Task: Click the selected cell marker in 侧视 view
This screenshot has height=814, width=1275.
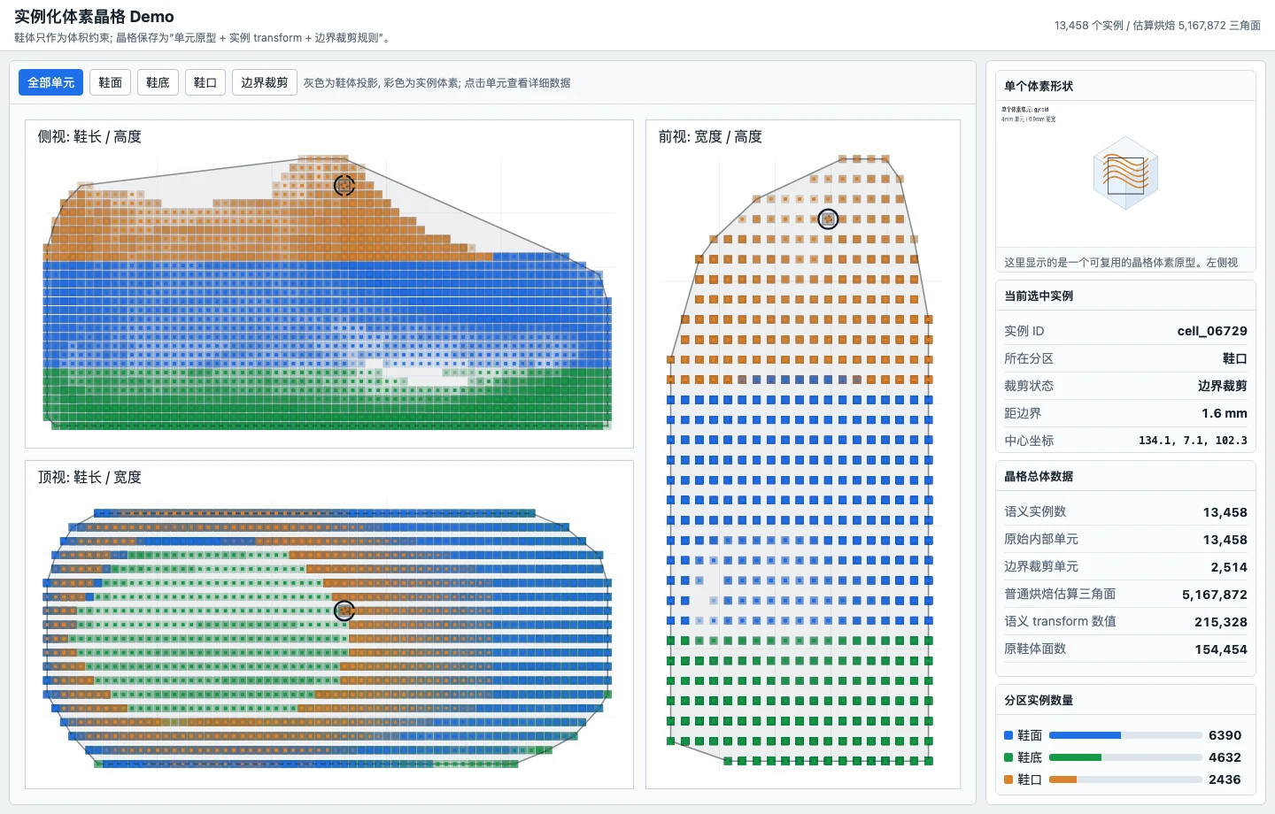Action: pos(344,185)
